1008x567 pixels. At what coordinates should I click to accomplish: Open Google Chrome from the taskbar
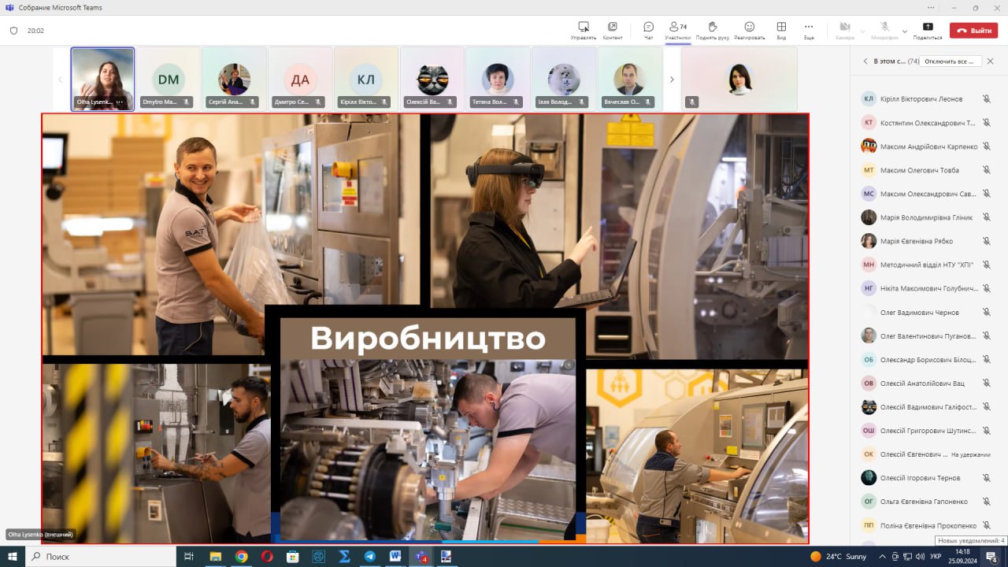coord(241,556)
